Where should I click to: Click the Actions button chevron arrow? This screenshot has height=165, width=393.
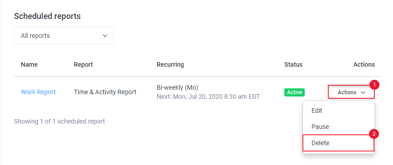363,92
